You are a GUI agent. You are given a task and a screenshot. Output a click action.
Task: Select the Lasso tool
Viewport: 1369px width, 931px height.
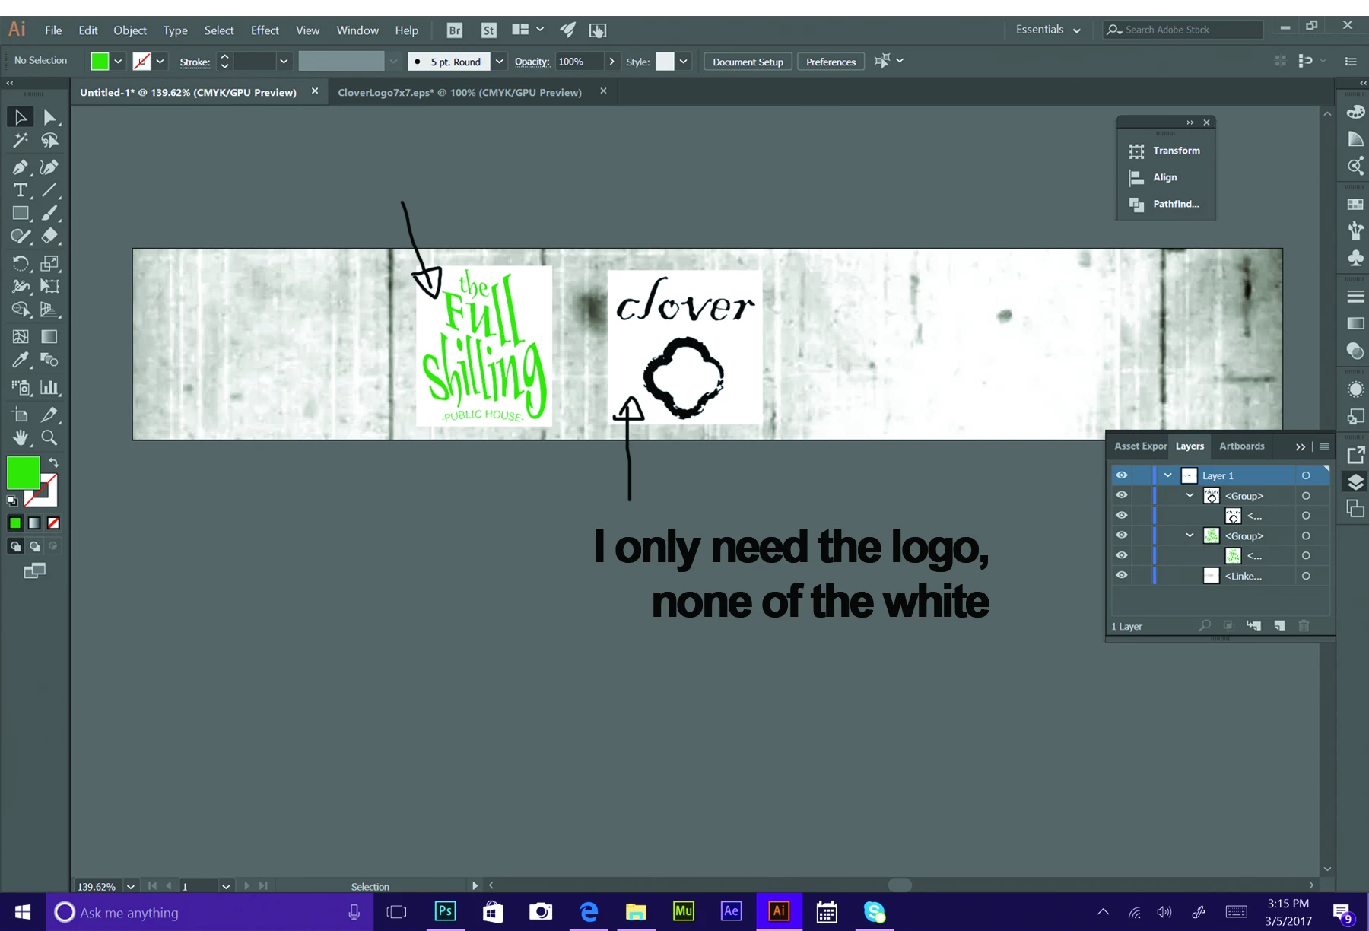click(49, 141)
